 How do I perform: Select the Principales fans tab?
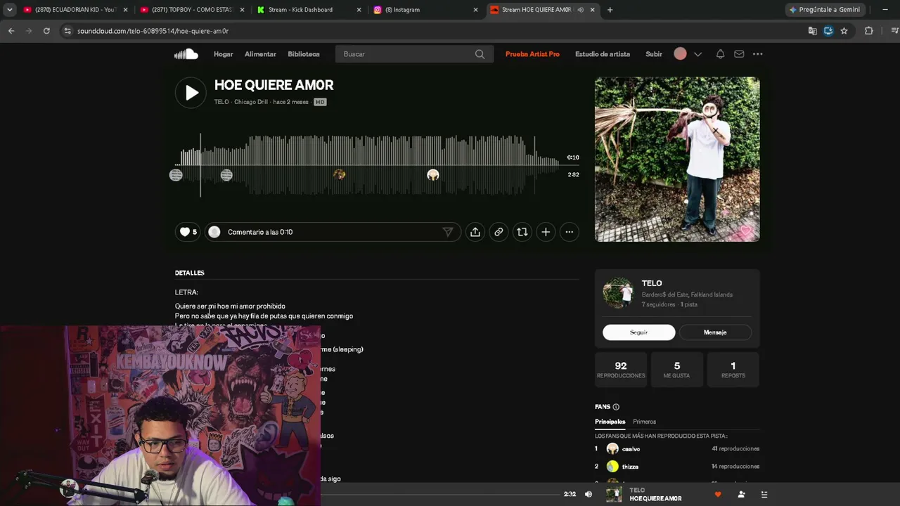coord(610,422)
